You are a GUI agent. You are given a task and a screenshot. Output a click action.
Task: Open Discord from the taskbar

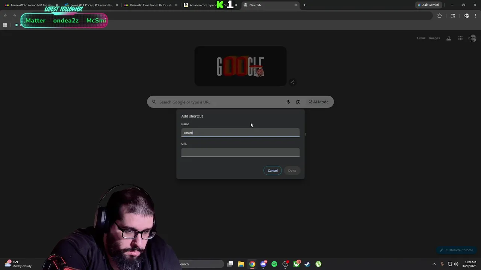[263, 264]
